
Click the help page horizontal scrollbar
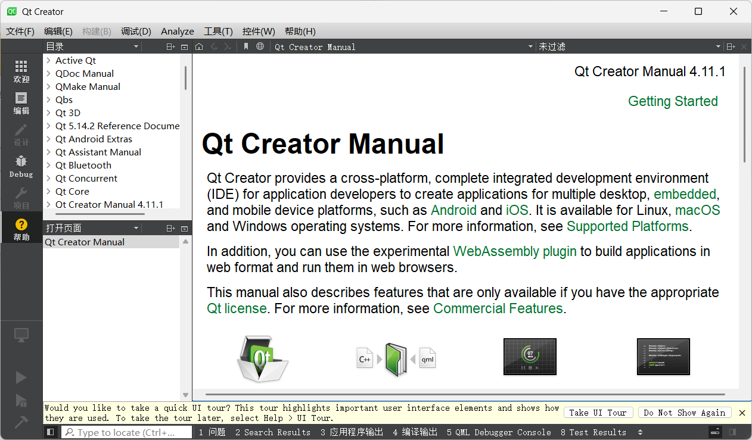[465, 394]
